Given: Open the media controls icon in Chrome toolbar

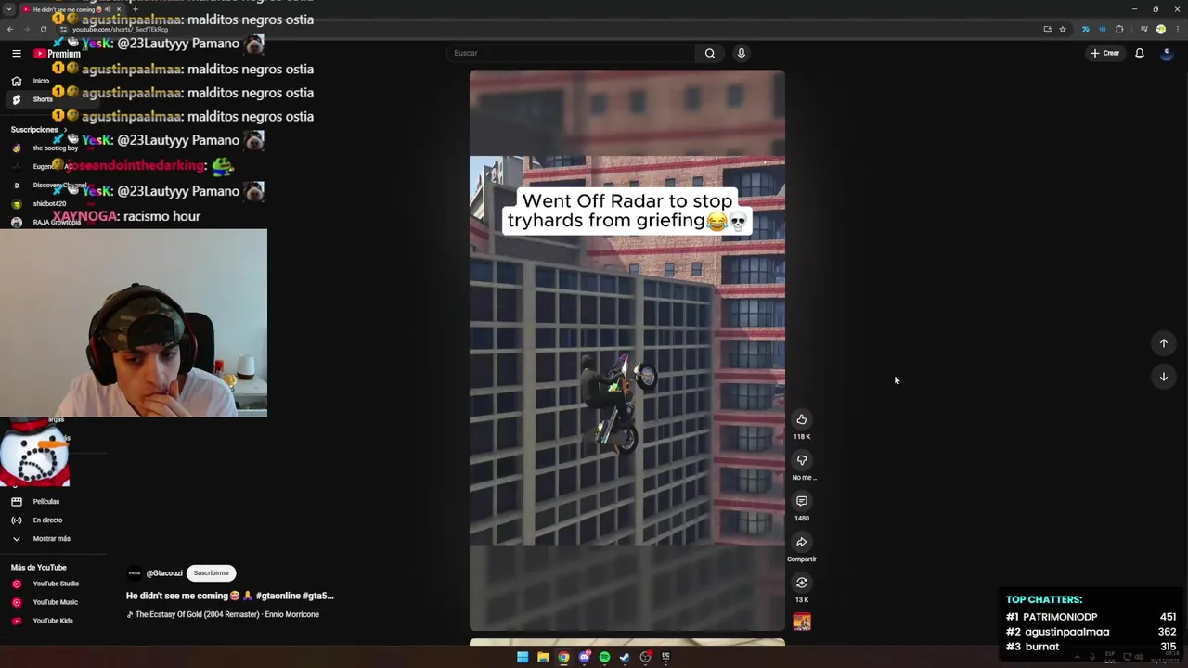Looking at the screenshot, I should tap(1143, 30).
